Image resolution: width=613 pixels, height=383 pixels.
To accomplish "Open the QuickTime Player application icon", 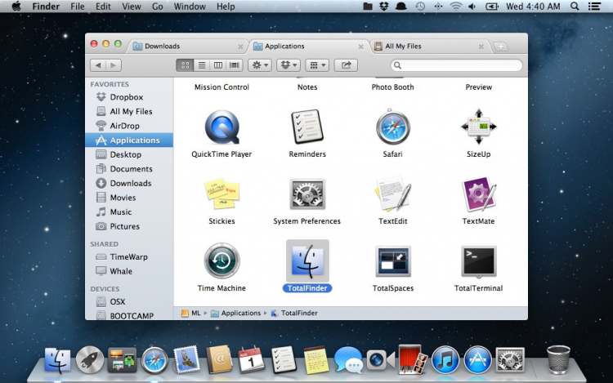I will [221, 127].
